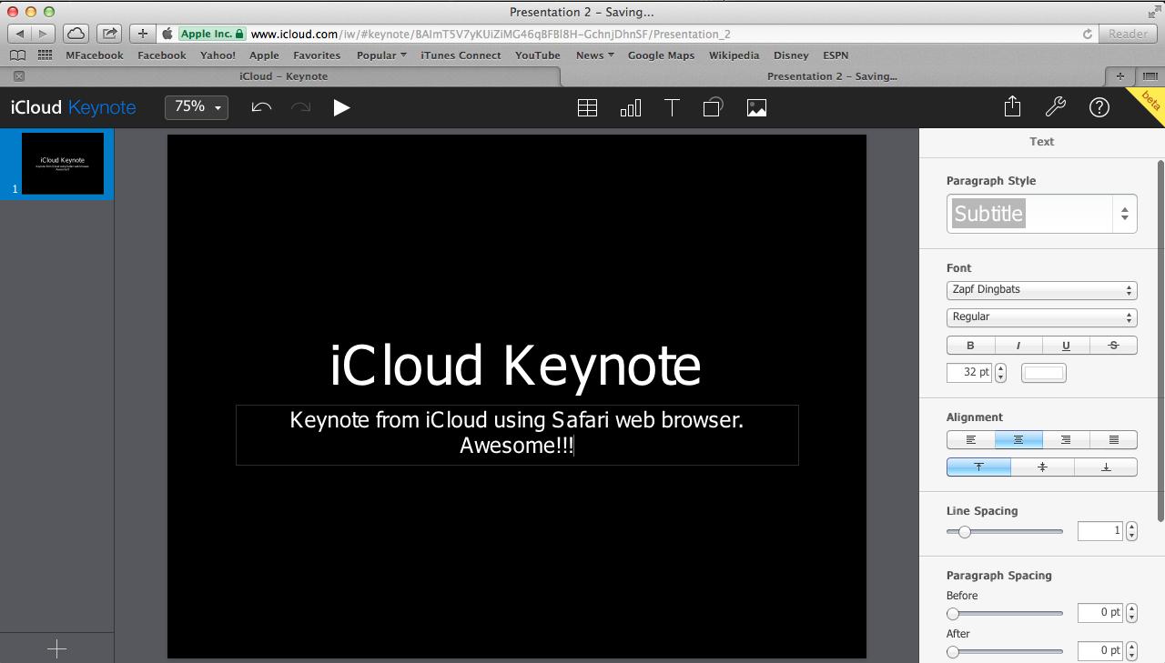Add a new slide with plus icon
The height and width of the screenshot is (663, 1165).
56,648
